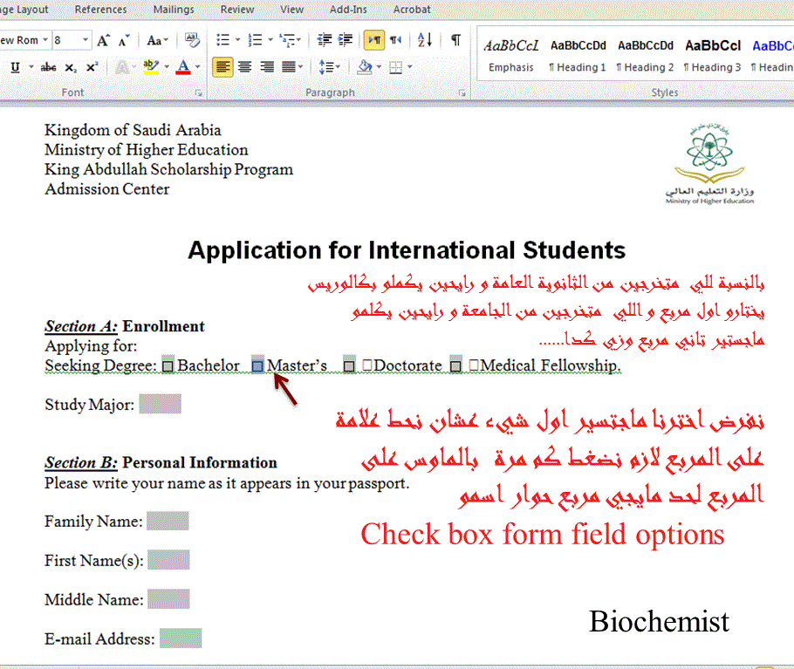This screenshot has width=794, height=669.
Task: Apply strikethrough formatting
Action: 49,67
